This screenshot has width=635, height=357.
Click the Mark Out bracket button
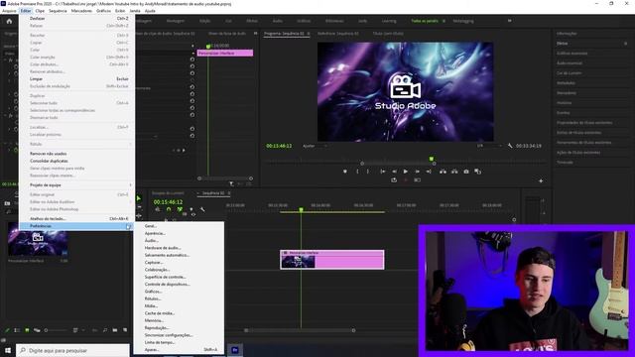[x=368, y=172]
